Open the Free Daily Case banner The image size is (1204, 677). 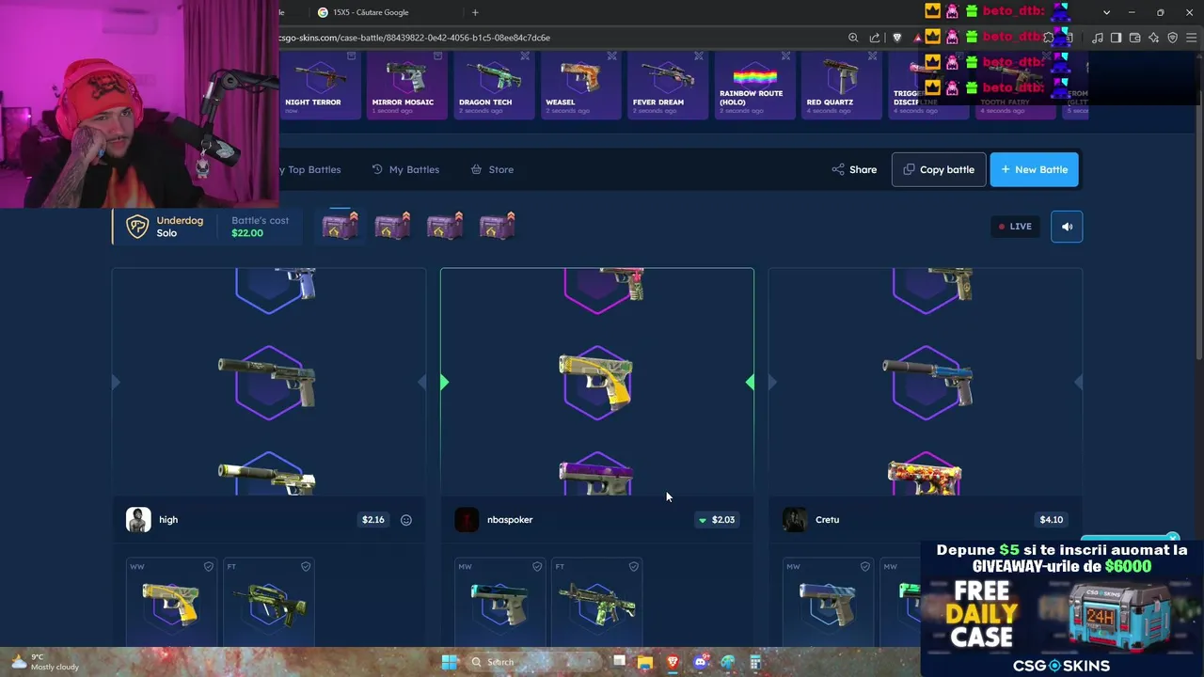coord(1062,607)
